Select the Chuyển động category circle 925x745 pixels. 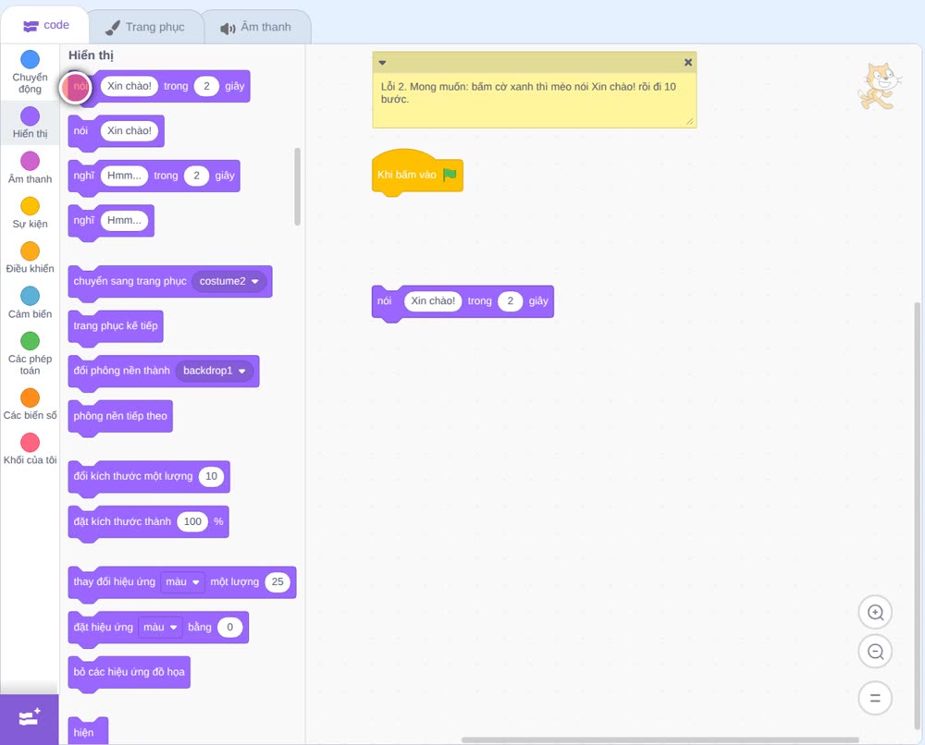pyautogui.click(x=31, y=59)
